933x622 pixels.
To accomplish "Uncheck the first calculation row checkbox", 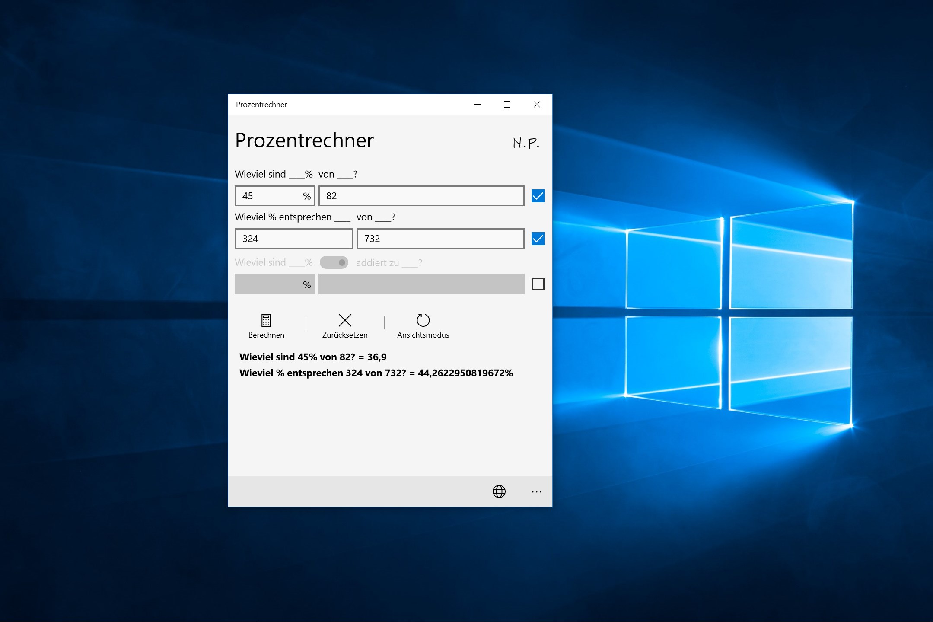I will (x=538, y=196).
